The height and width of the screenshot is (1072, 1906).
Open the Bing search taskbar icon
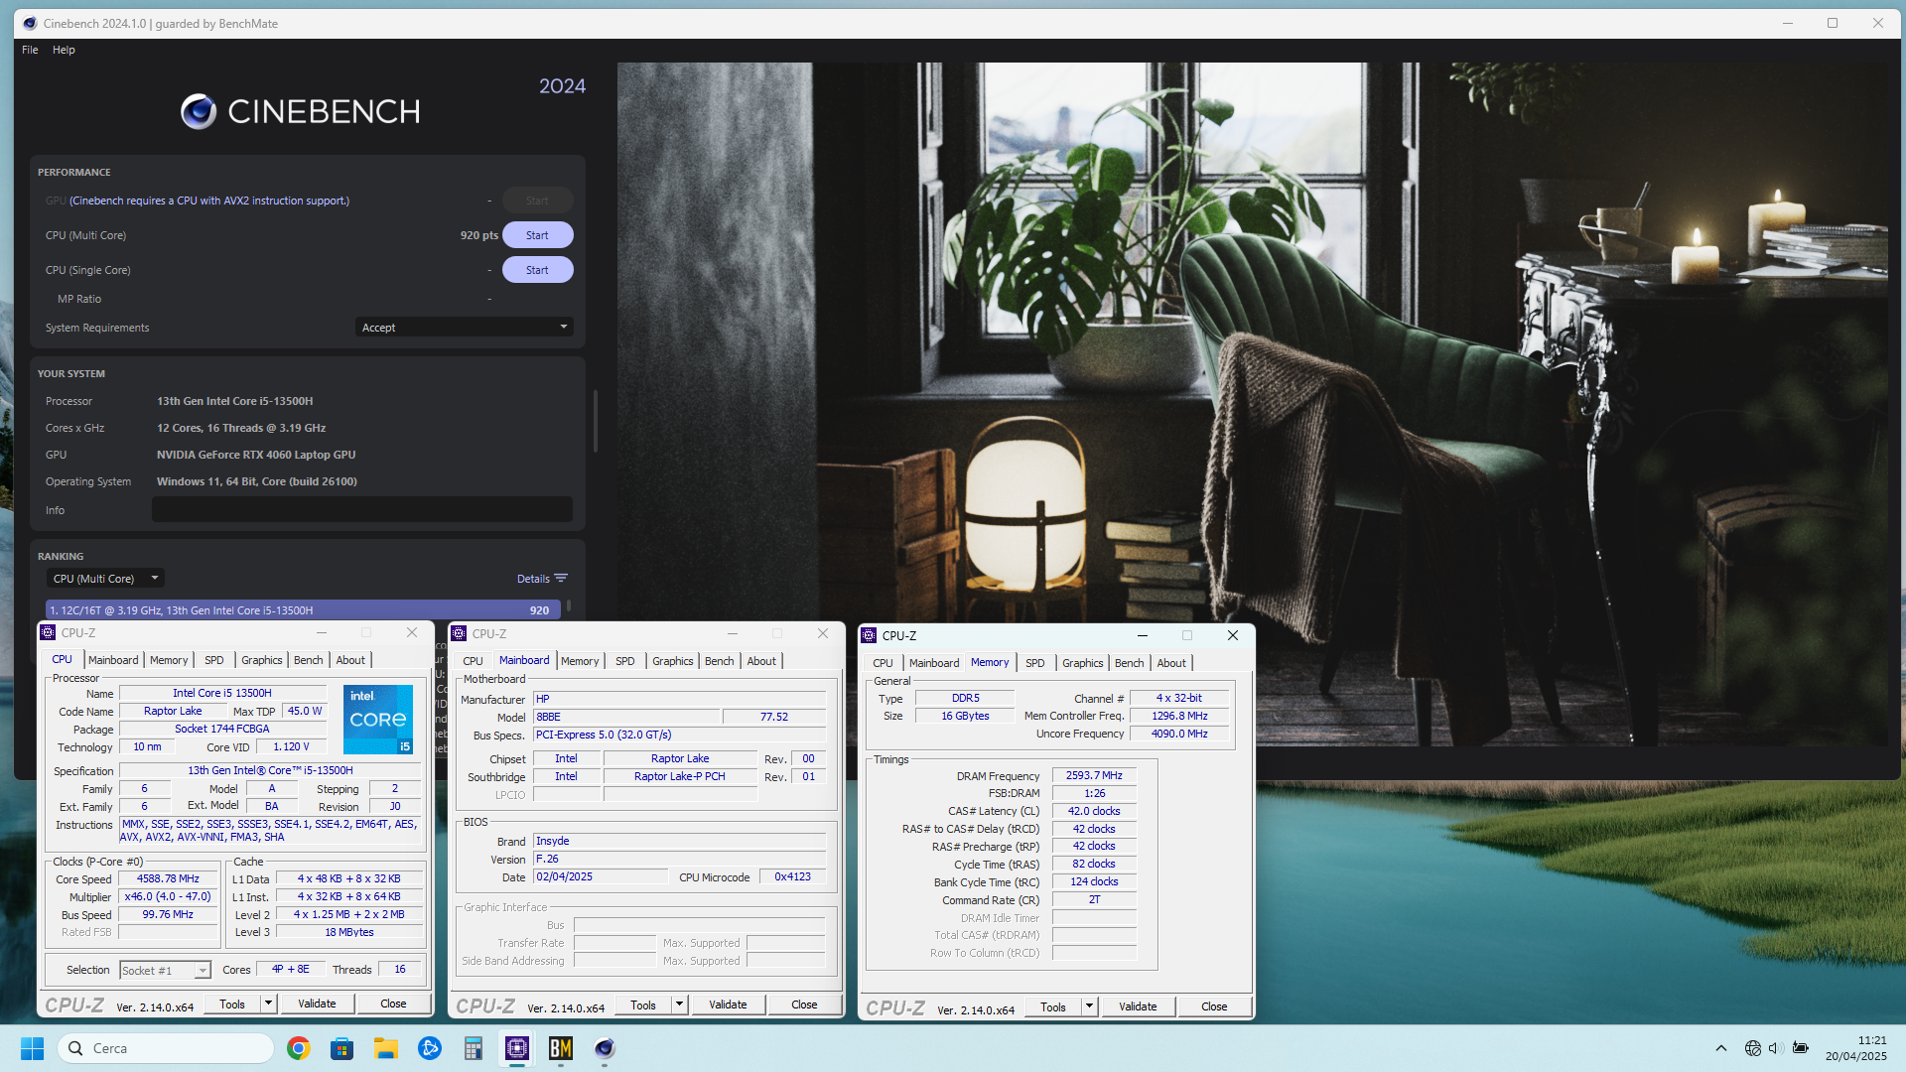point(429,1048)
